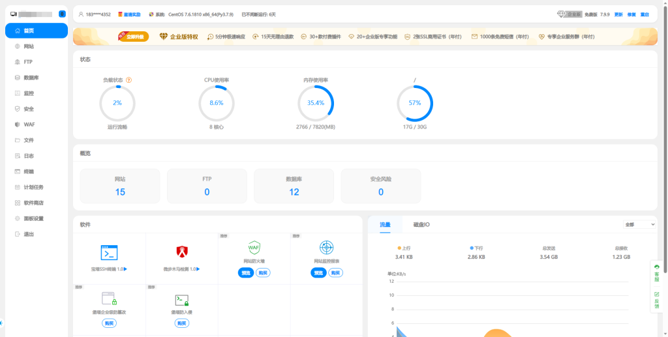Click the message count badge showing 0
The image size is (668, 337).
pos(62,14)
